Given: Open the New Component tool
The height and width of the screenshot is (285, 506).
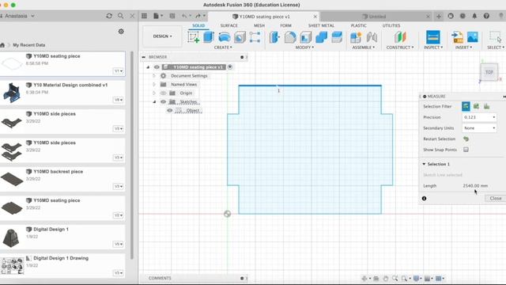Looking at the screenshot, I should (x=356, y=37).
